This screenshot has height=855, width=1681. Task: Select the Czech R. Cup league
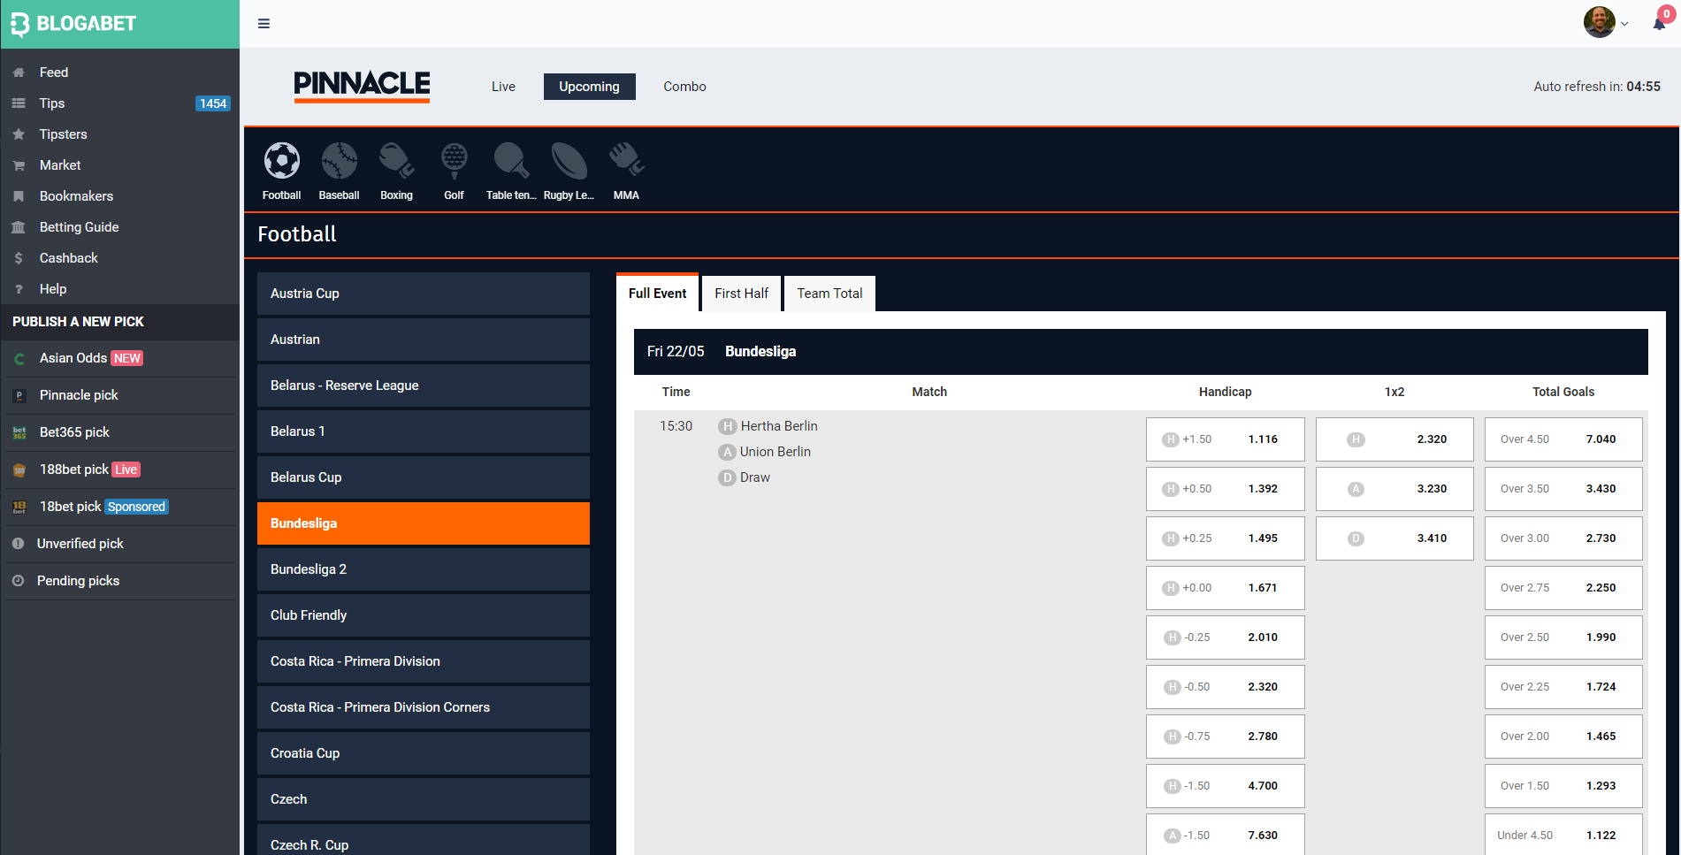click(x=424, y=841)
